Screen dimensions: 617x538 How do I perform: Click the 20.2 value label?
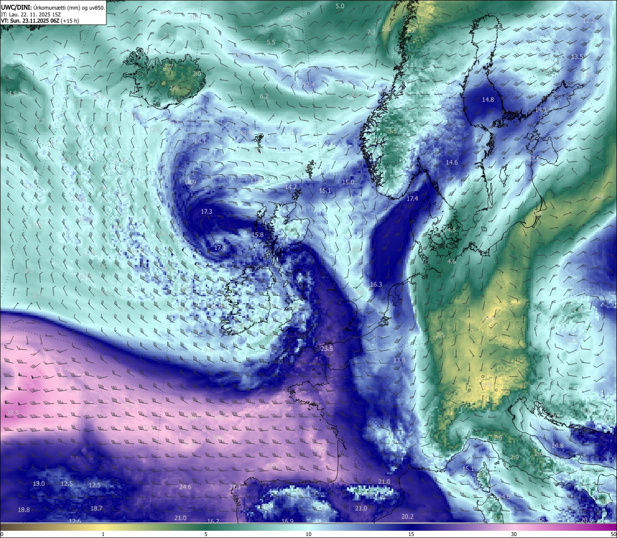pos(407,516)
